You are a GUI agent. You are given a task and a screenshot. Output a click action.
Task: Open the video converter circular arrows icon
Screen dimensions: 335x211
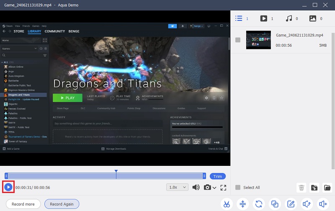click(x=259, y=204)
